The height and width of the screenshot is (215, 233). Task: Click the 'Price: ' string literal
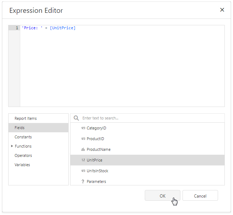(32, 28)
